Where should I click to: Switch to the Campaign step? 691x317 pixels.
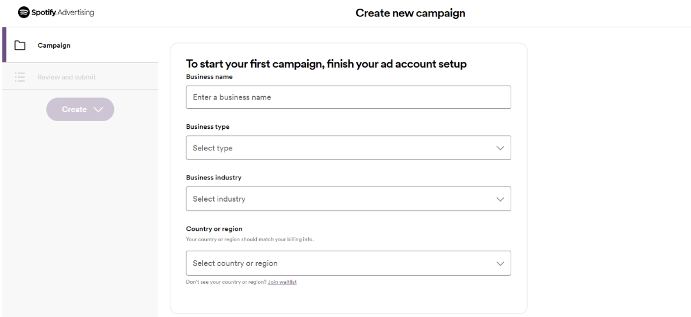pos(54,45)
